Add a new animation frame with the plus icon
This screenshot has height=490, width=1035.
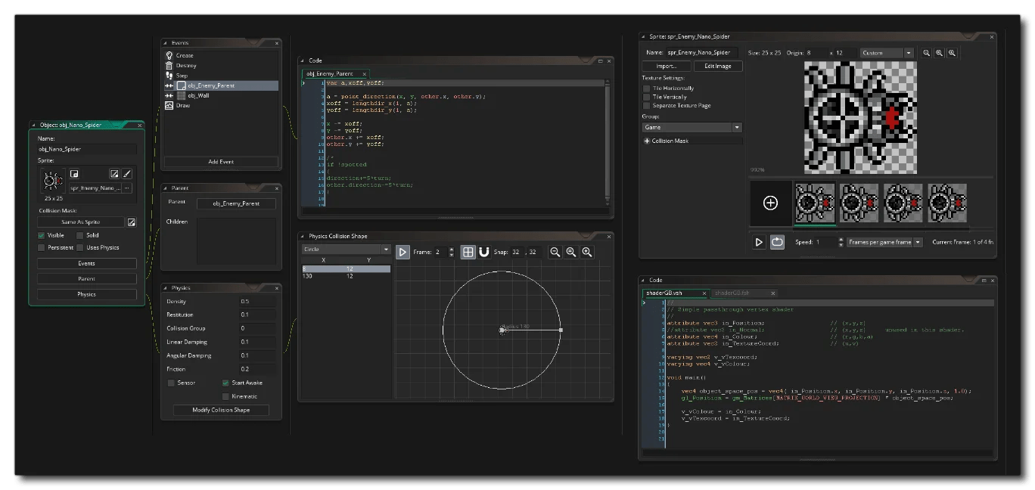pyautogui.click(x=770, y=203)
